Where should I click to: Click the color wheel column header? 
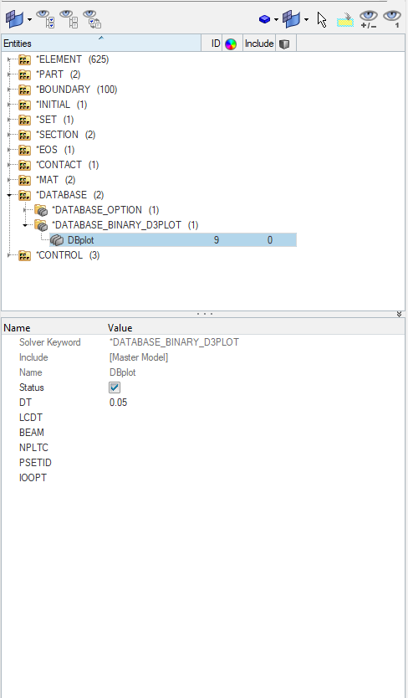click(231, 44)
